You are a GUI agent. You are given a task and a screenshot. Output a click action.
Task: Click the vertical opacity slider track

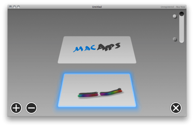click(181, 27)
